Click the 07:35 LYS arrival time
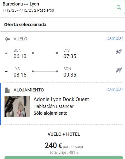125x159 pixels. 70,56
